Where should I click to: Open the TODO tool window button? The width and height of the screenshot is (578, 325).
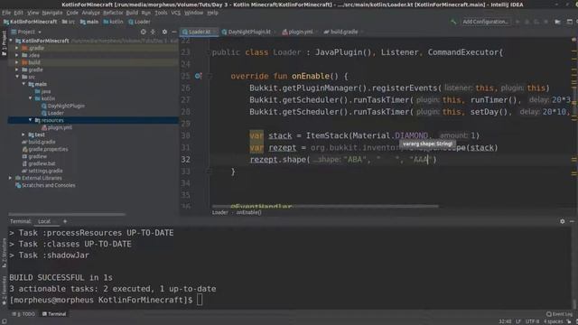point(23,314)
